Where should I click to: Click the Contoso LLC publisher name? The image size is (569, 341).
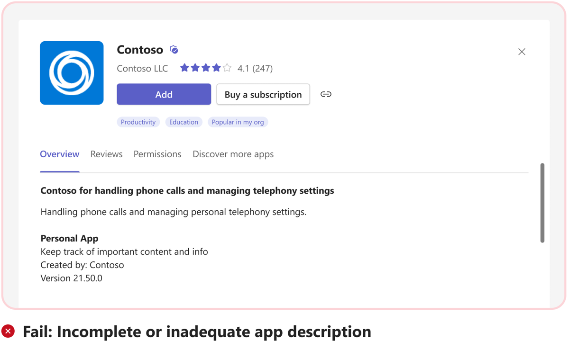pyautogui.click(x=142, y=68)
